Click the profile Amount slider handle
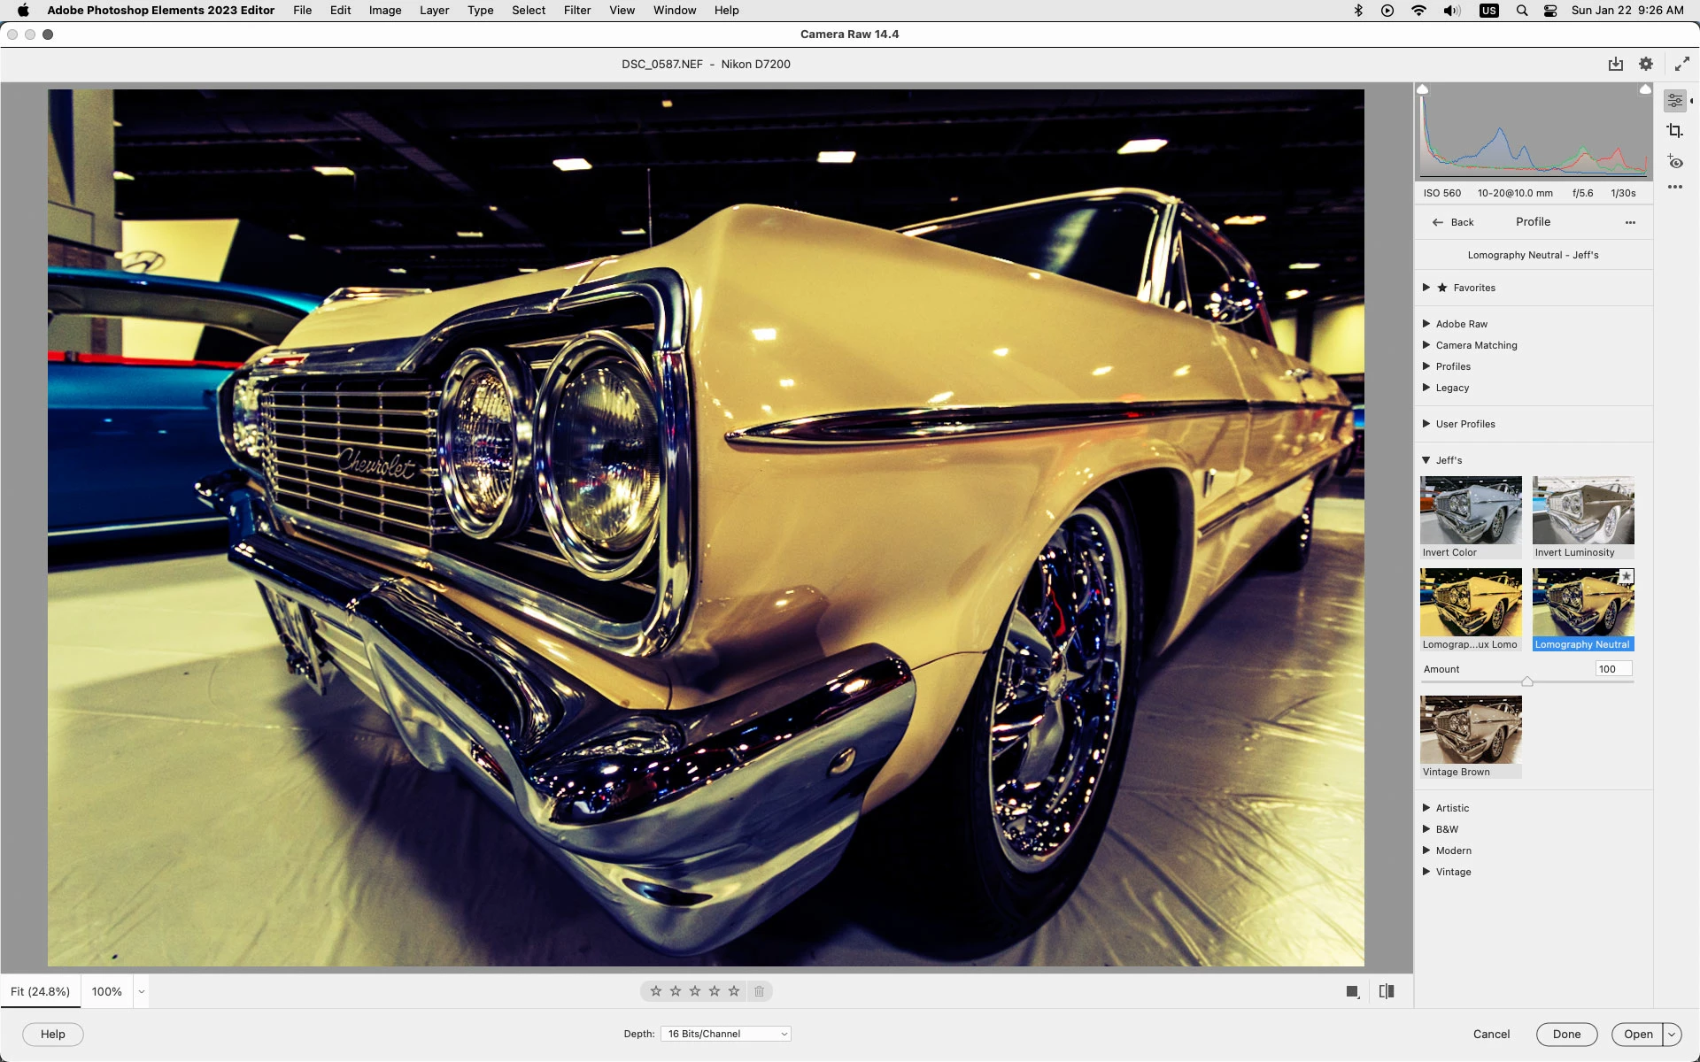This screenshot has height=1062, width=1700. click(1527, 681)
